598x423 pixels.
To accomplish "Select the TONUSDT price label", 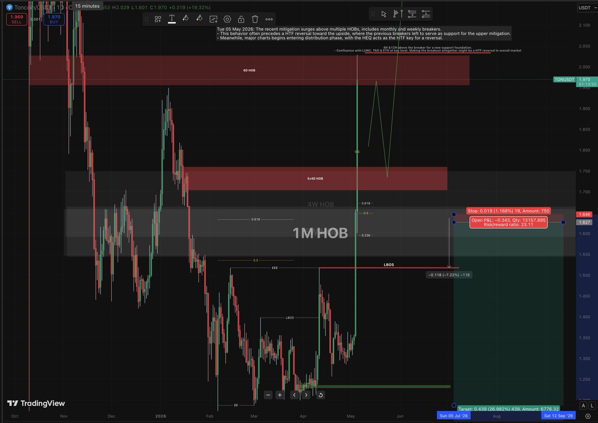I will point(564,79).
